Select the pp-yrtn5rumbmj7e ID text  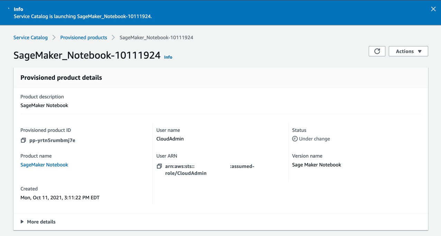coord(52,140)
